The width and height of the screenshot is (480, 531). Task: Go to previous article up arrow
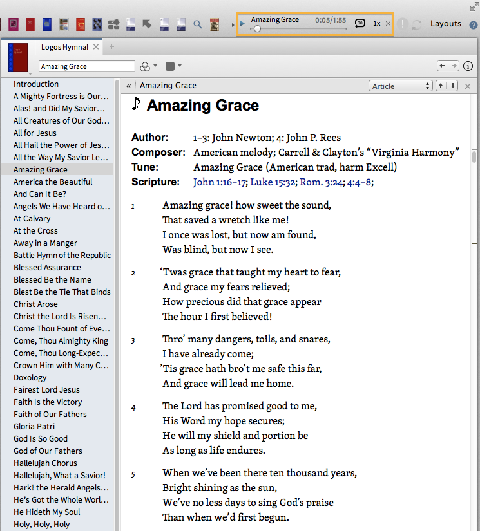(x=441, y=86)
